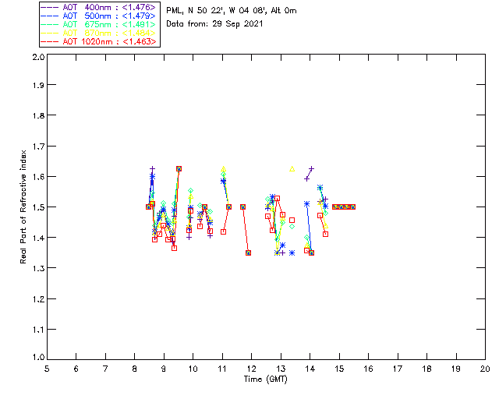Click the PML station location header text
Screen dimensions: 499x399
coord(232,11)
